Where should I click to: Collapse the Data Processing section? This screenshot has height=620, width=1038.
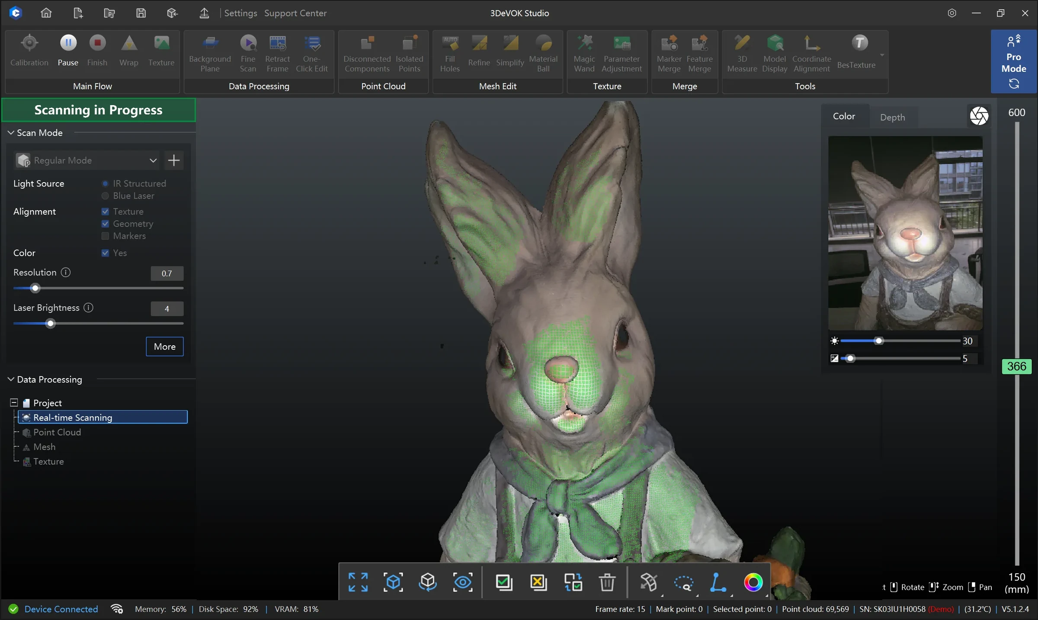coord(11,379)
